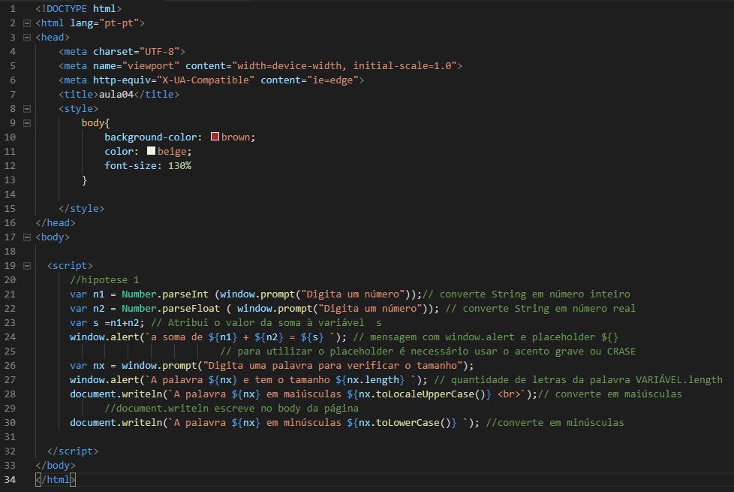
Task: Collapse the body tag fold on line 17
Action: (27, 237)
